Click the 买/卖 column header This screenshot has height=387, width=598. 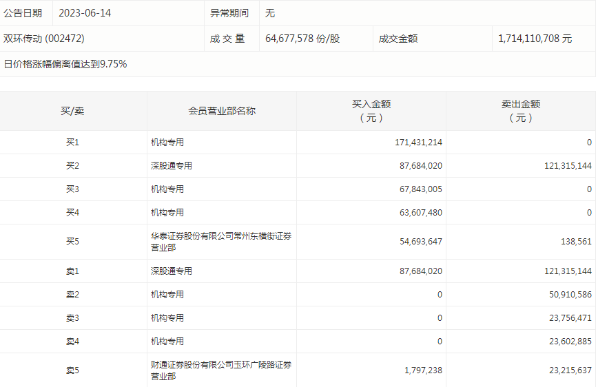click(72, 111)
